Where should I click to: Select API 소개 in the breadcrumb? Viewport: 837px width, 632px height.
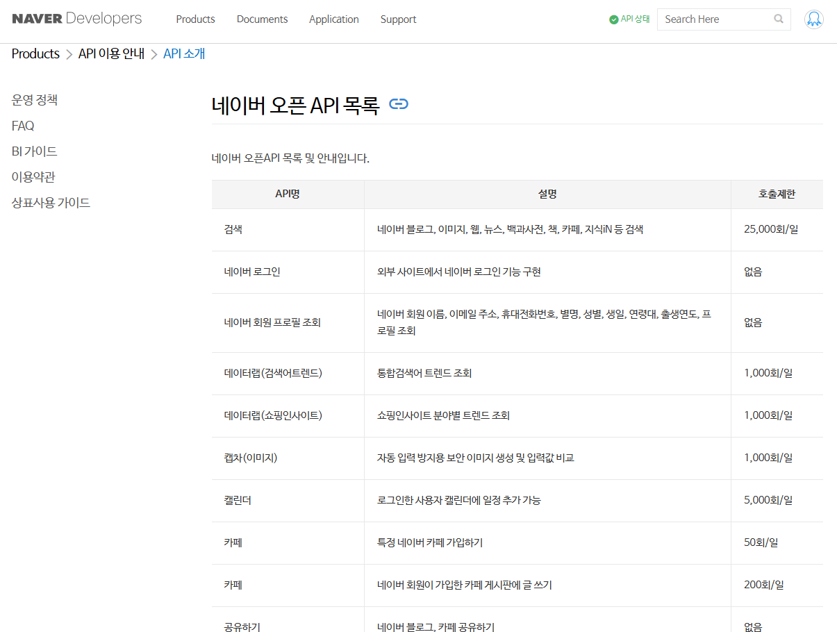click(184, 54)
